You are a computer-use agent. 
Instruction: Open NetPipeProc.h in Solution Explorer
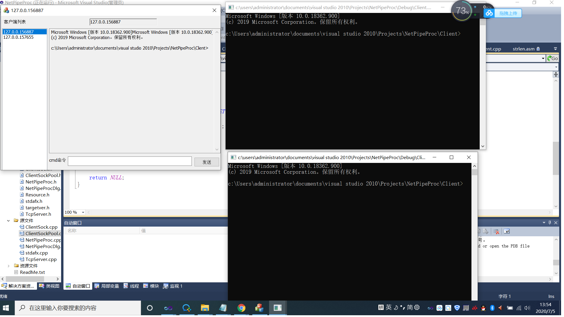click(41, 182)
